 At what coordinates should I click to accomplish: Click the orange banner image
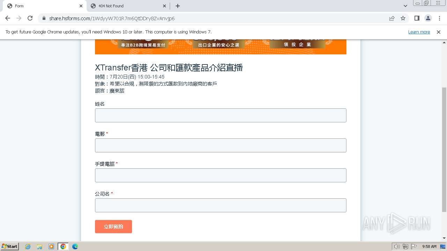click(x=221, y=47)
